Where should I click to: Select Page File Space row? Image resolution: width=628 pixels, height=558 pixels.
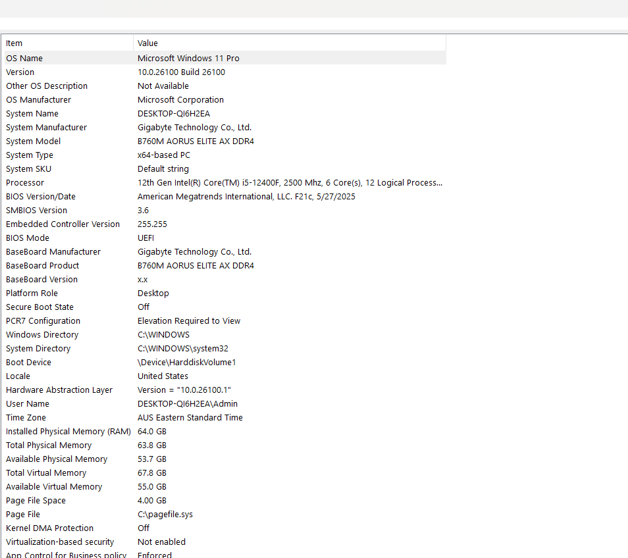coord(225,500)
